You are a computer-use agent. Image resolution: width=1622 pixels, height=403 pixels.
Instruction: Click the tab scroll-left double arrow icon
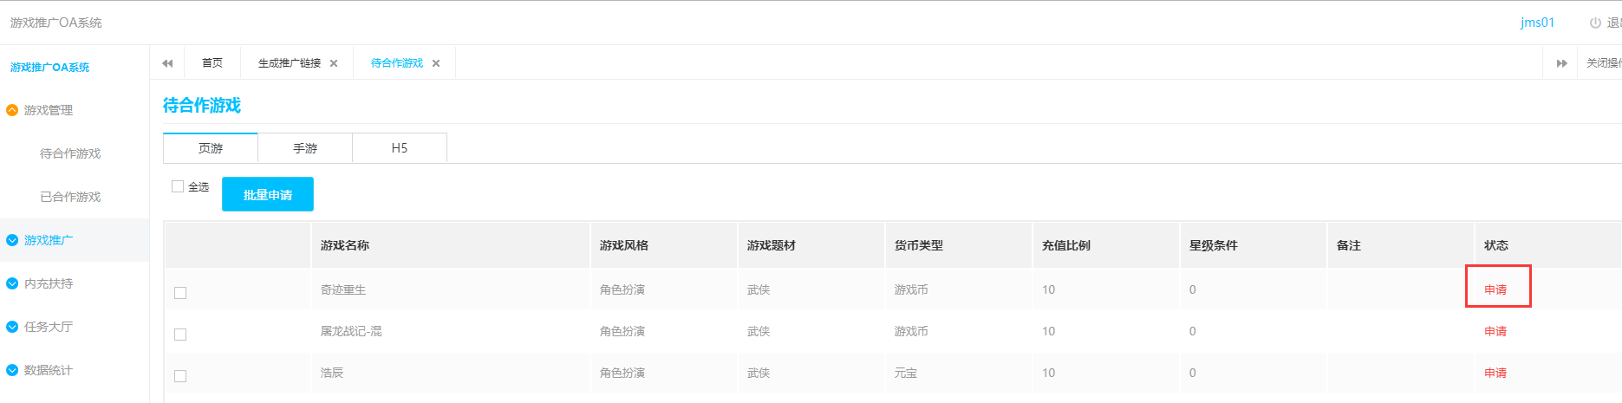[167, 63]
